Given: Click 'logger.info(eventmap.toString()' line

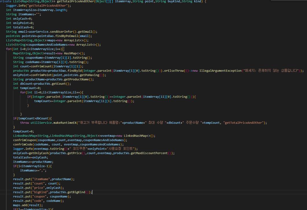Looking at the screenshot, I should coord(76,149).
